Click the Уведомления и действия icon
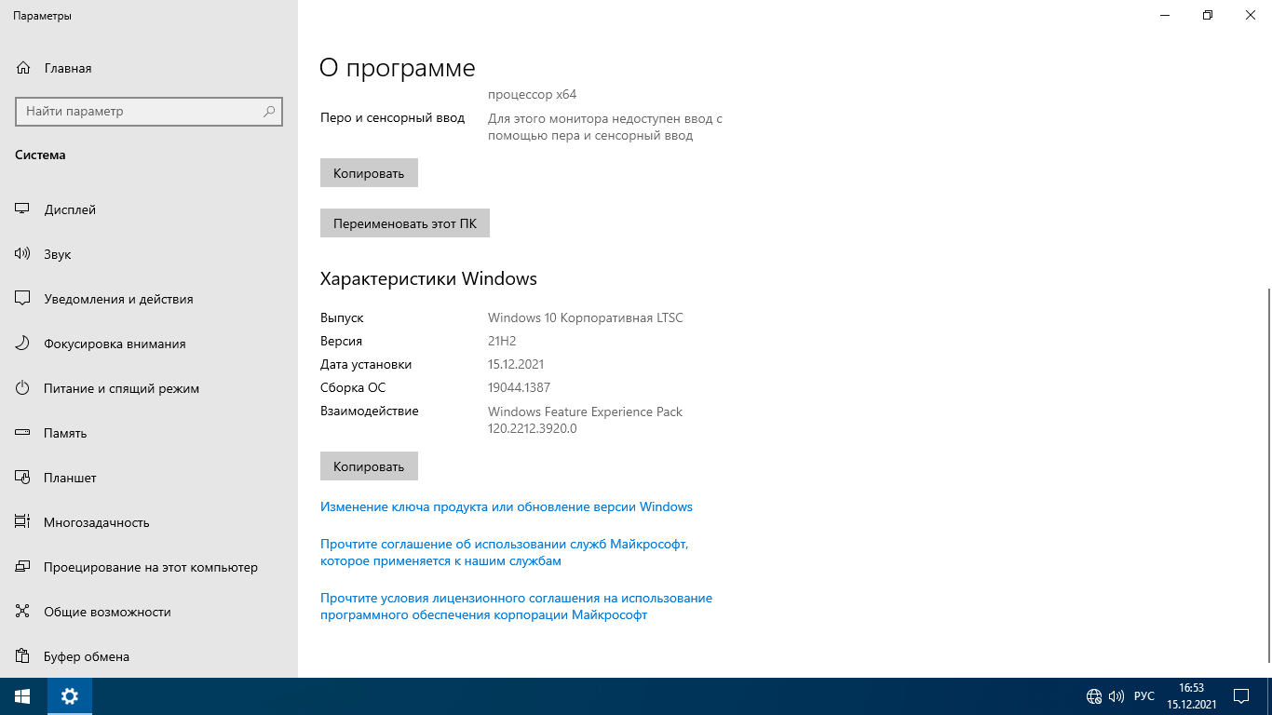The image size is (1272, 715). [x=23, y=299]
